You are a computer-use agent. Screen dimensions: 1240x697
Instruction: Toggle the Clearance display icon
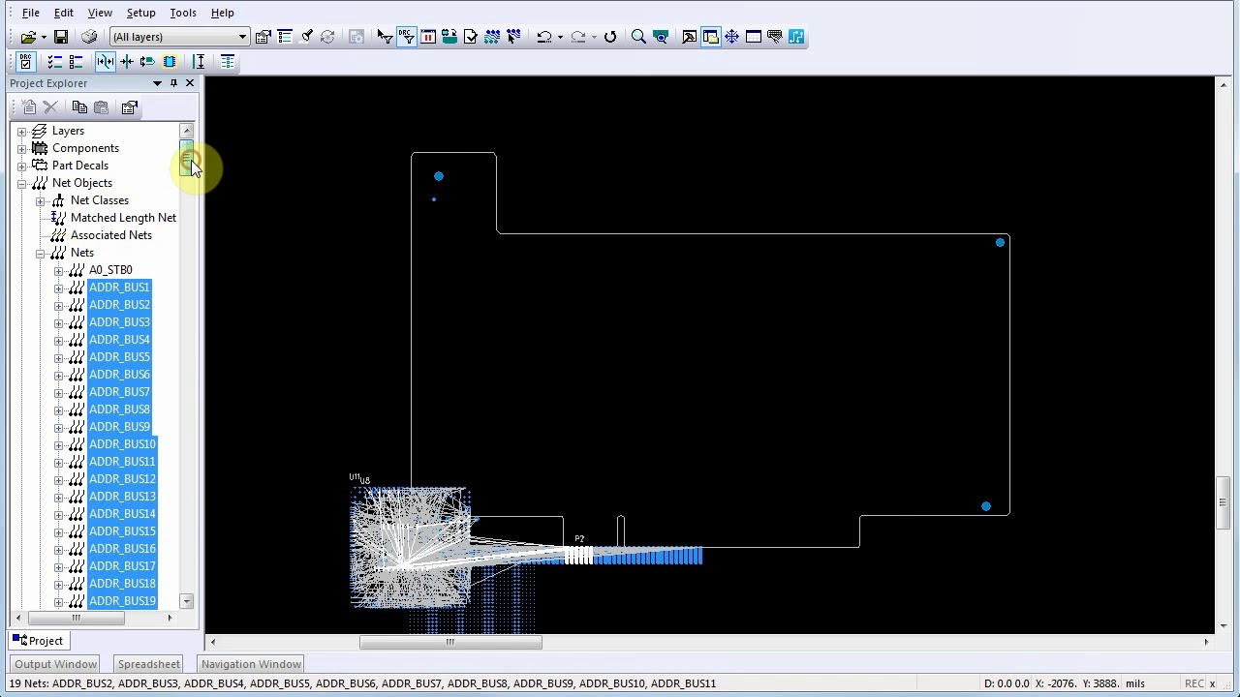[x=105, y=62]
